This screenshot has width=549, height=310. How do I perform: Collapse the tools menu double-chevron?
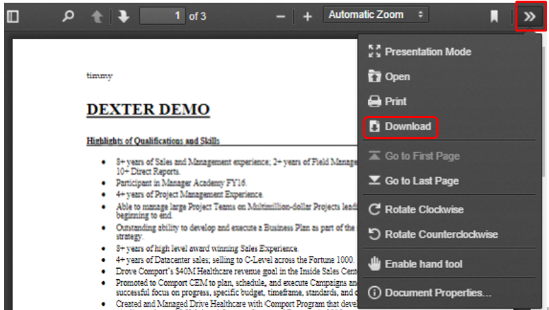(x=530, y=16)
